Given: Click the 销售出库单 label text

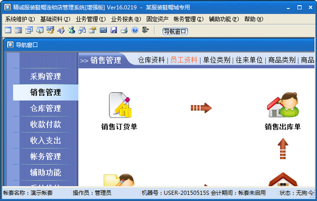Looking at the screenshot, I should (x=283, y=127).
